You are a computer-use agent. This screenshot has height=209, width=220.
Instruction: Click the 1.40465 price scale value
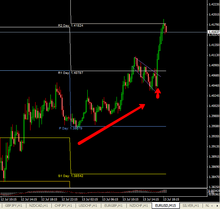[214, 85]
